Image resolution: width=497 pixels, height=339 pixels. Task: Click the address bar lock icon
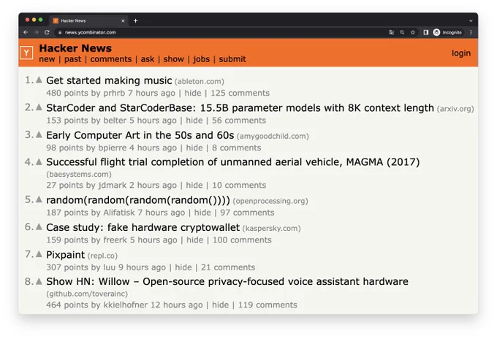[60, 32]
